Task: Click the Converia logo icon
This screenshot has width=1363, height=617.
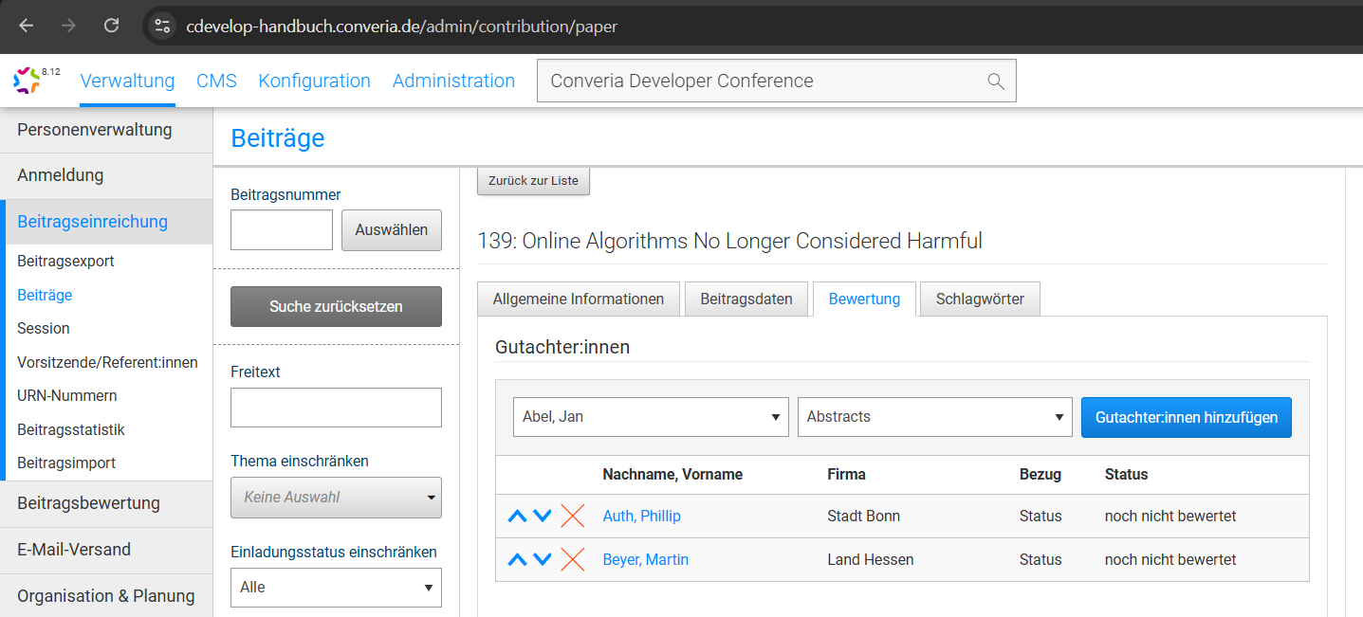Action: tap(28, 81)
